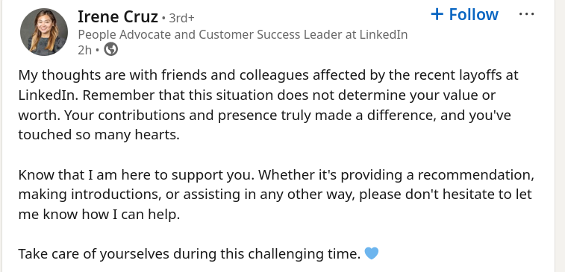Open Irene Cruz's profile photo
Viewport: 565px width, 272px height.
[x=43, y=32]
